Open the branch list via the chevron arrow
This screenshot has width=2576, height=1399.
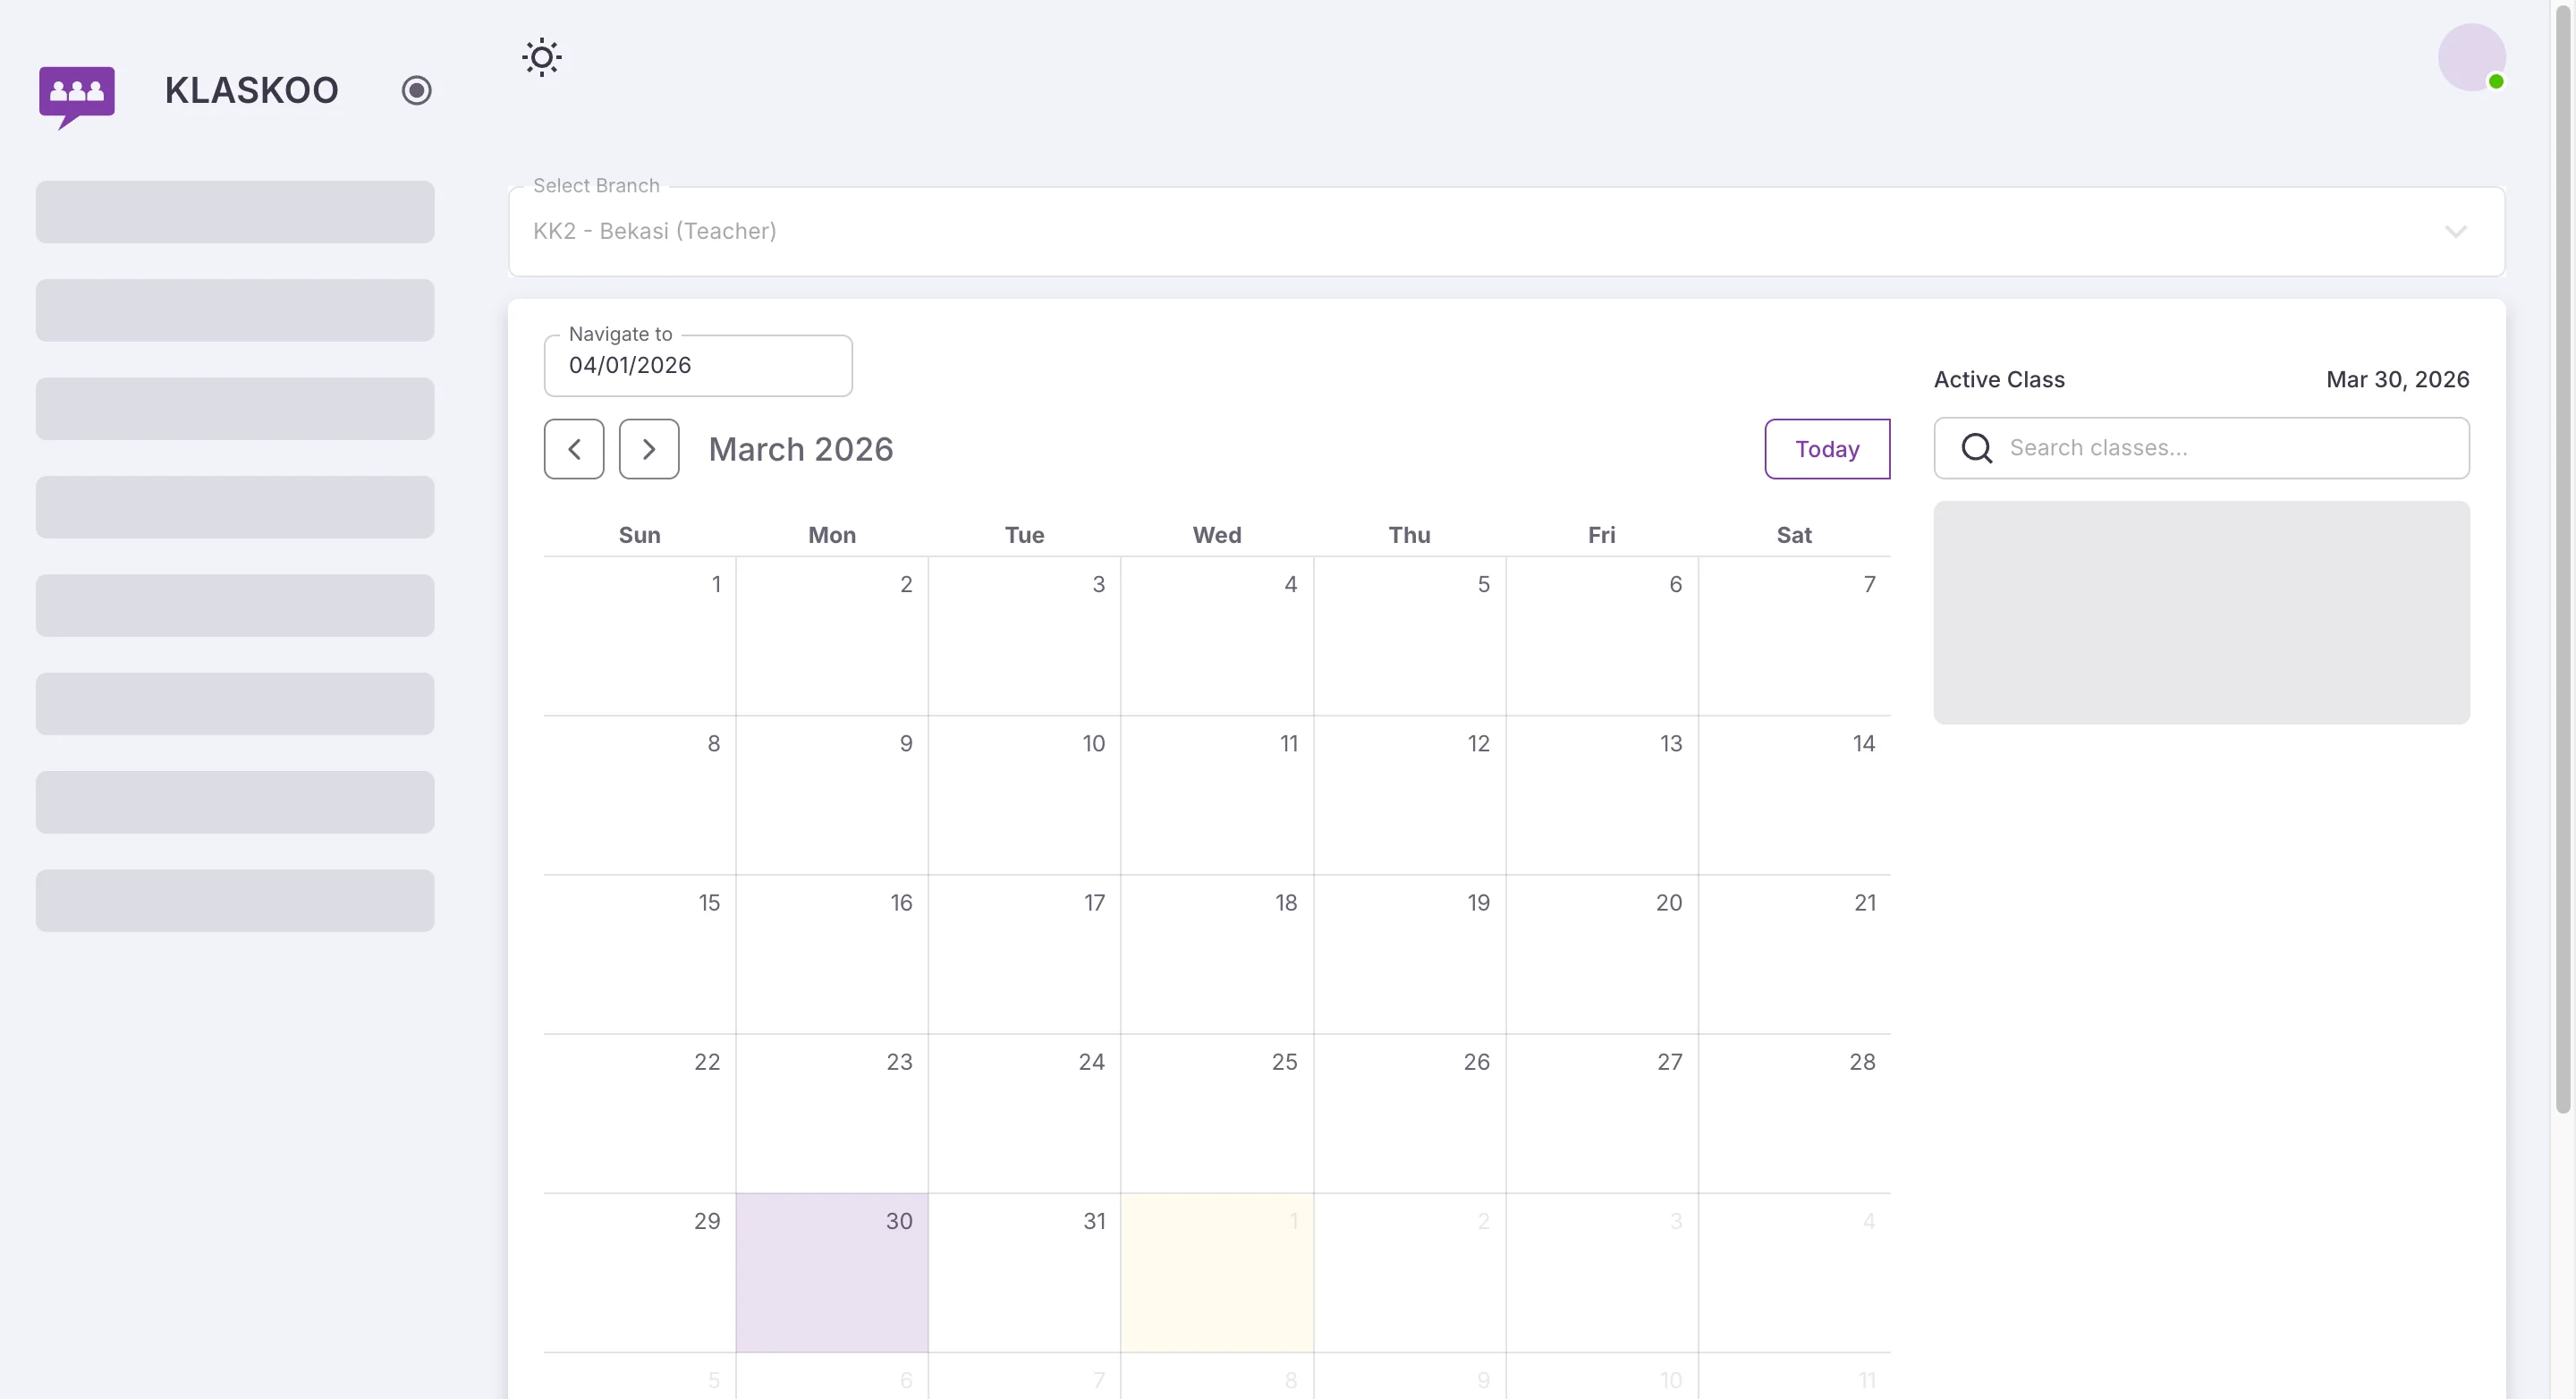click(2457, 231)
